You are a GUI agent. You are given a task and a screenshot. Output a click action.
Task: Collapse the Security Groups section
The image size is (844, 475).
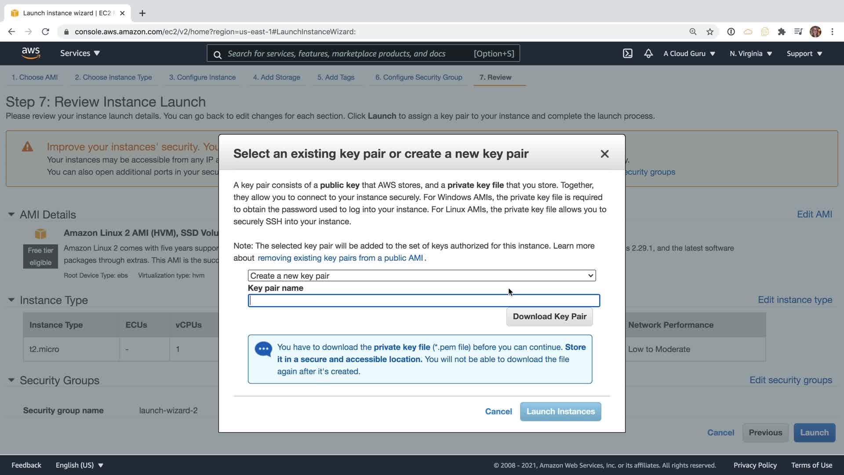[11, 380]
